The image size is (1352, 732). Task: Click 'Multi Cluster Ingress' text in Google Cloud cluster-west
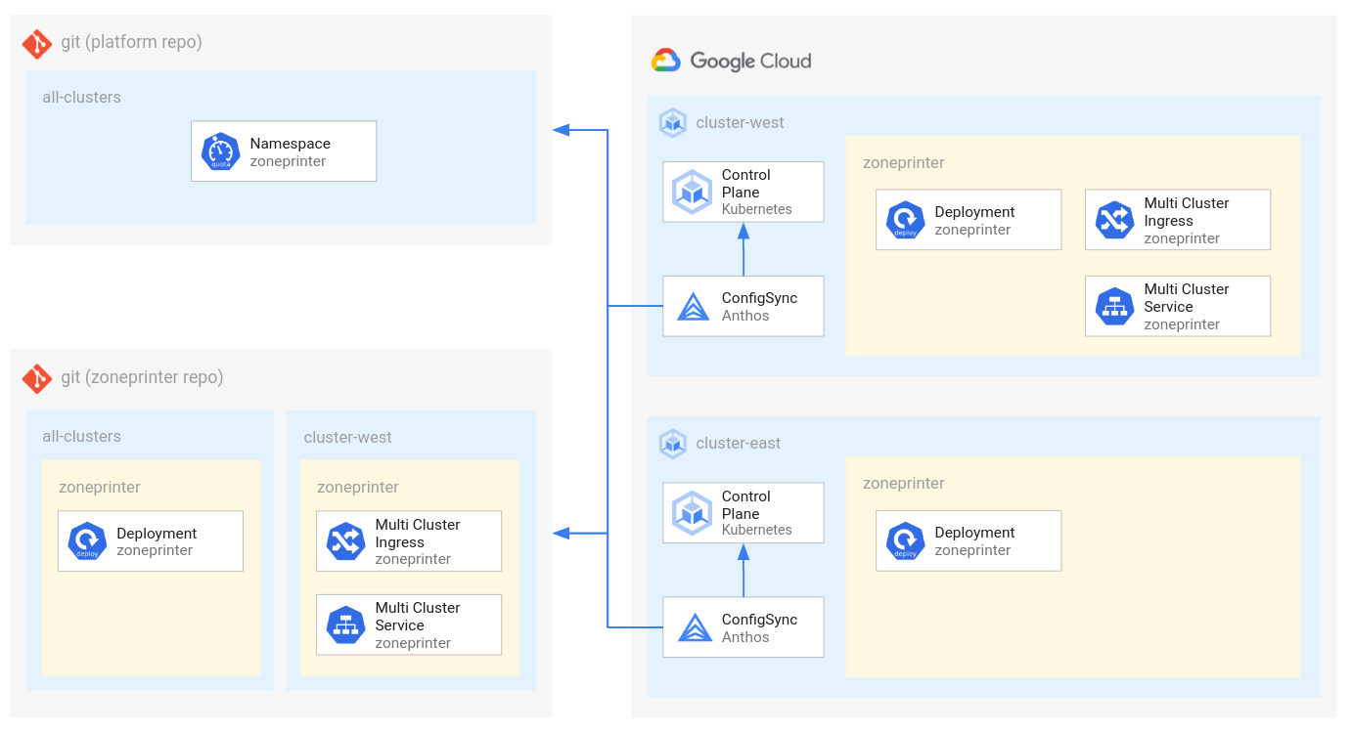point(1187,212)
